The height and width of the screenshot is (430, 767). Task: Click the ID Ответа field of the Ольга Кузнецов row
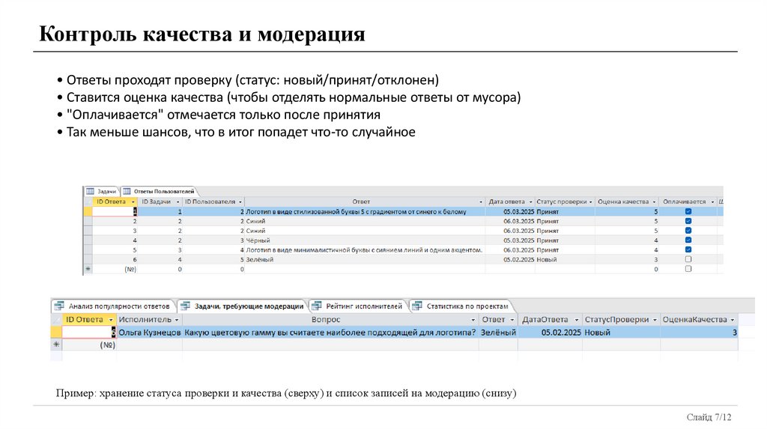90,332
